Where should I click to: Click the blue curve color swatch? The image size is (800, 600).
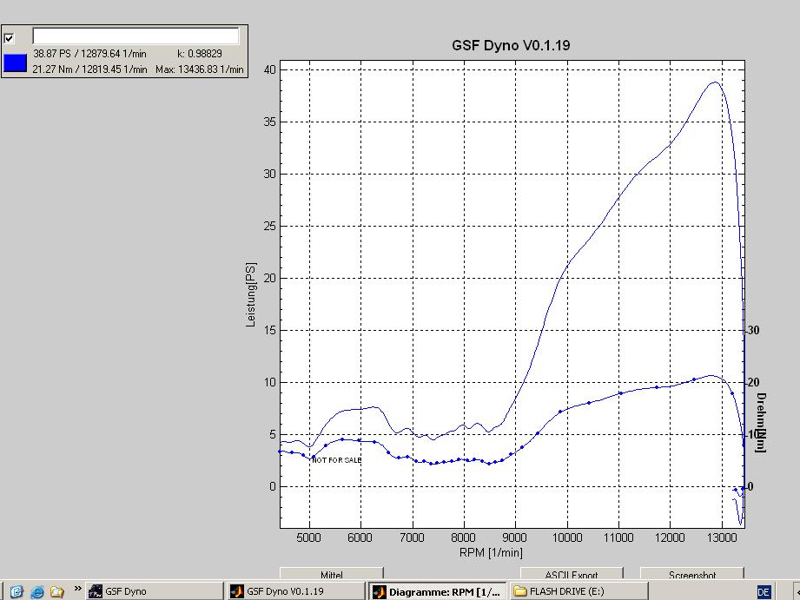click(15, 63)
